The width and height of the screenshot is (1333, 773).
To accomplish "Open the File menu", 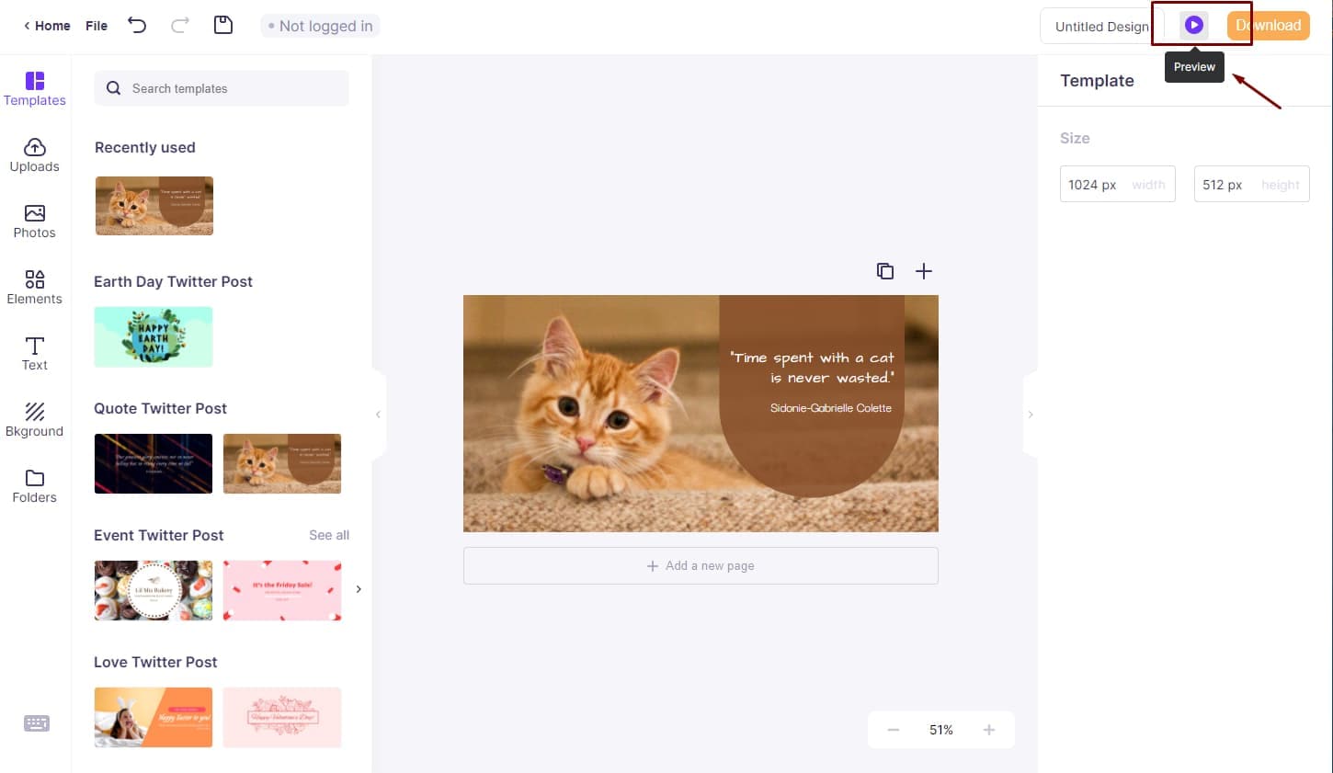I will 97,26.
